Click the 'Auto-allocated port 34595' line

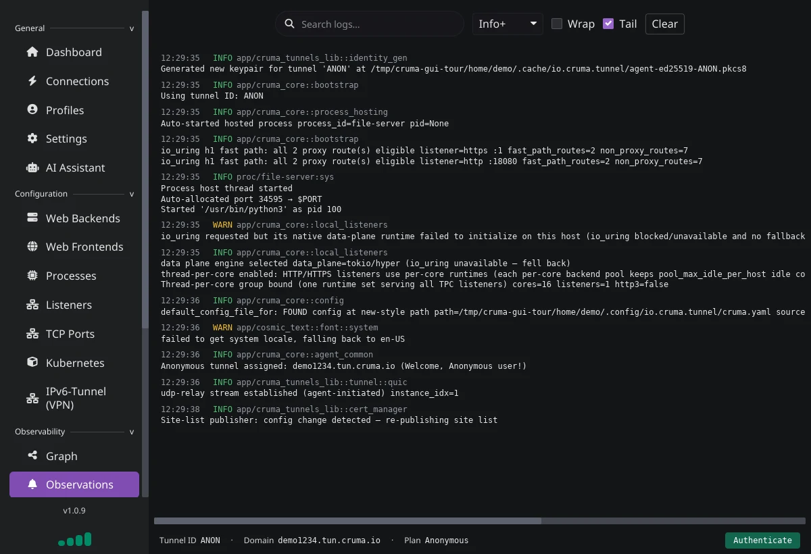241,199
